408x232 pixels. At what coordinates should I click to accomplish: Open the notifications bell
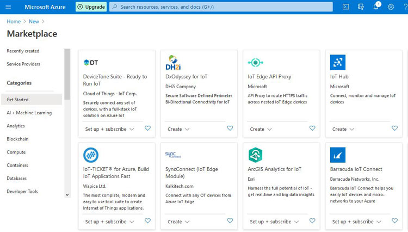pos(376,7)
